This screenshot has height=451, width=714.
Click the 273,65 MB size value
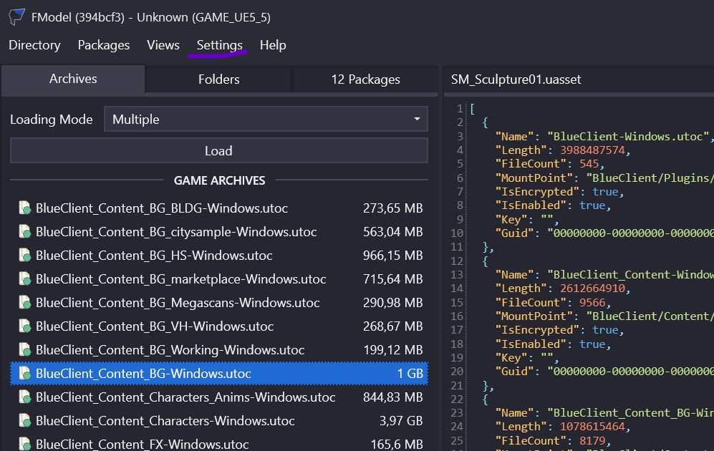click(393, 208)
